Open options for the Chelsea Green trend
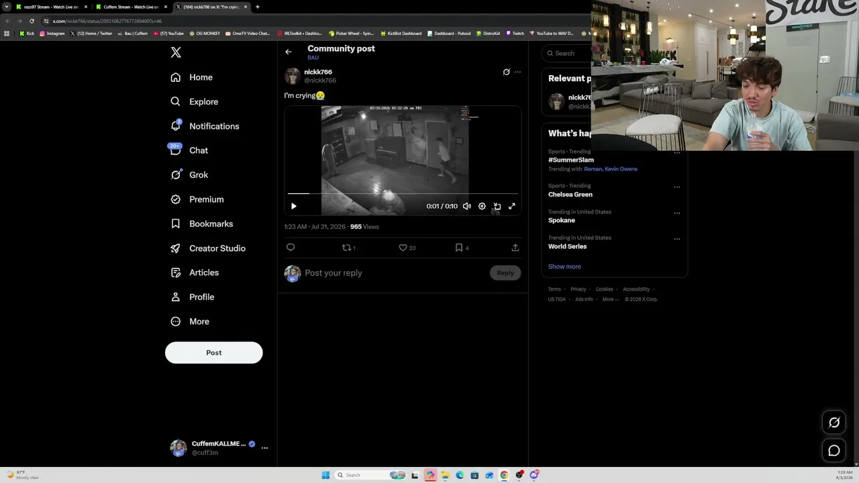Viewport: 859px width, 483px height. (x=677, y=187)
